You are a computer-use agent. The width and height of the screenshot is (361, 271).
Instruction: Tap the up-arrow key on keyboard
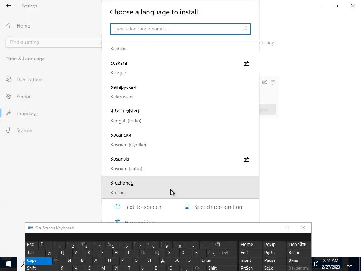click(x=197, y=268)
